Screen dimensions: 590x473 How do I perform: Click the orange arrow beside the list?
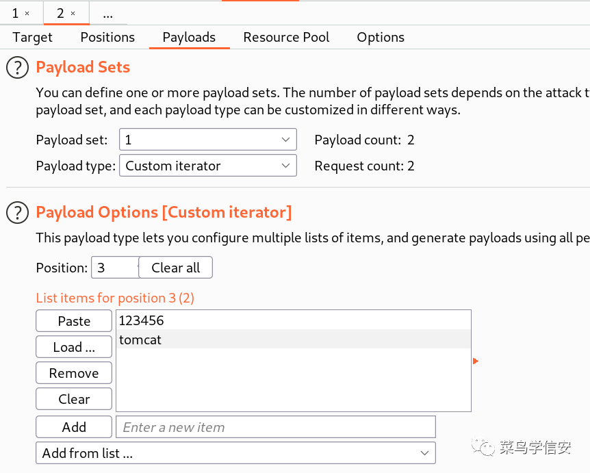[x=476, y=361]
